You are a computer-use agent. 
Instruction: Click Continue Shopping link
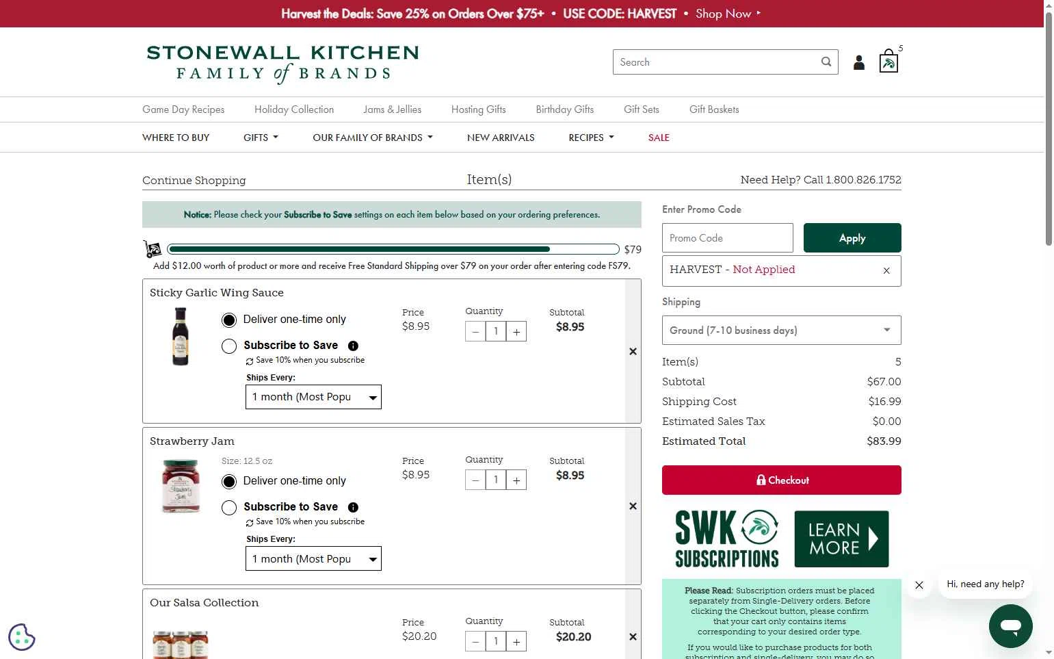pyautogui.click(x=194, y=180)
